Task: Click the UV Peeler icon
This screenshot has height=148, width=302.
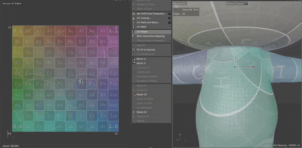Action: point(134,31)
